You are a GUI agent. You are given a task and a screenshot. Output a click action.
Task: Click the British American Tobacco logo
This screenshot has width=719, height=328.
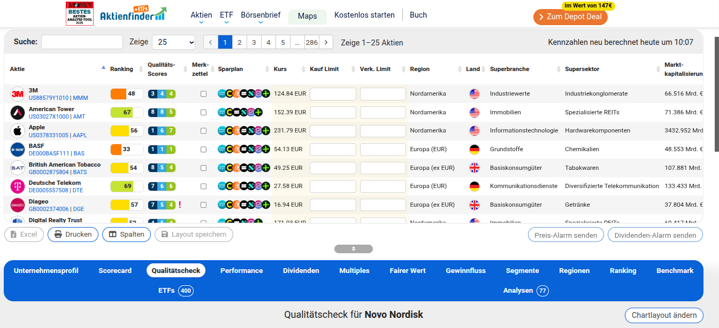tap(17, 168)
